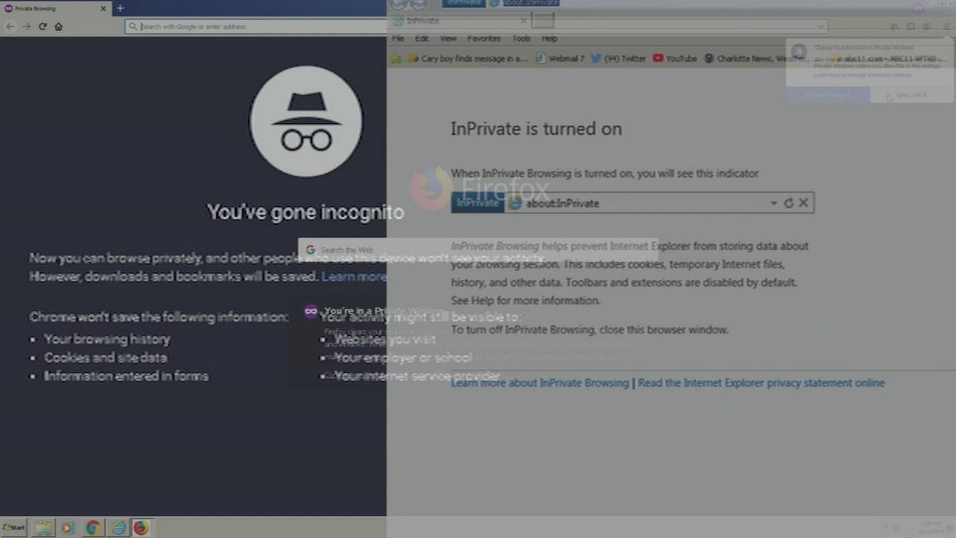Click the refresh icon in InPrivate indicator bar
The image size is (956, 538).
tap(789, 202)
